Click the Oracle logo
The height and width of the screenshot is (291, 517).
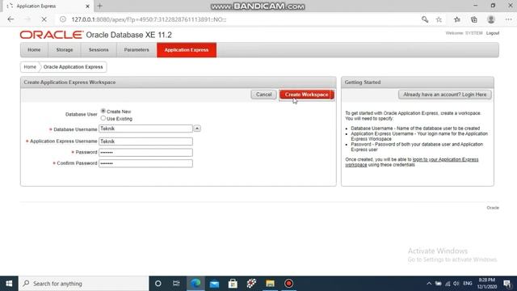point(52,35)
